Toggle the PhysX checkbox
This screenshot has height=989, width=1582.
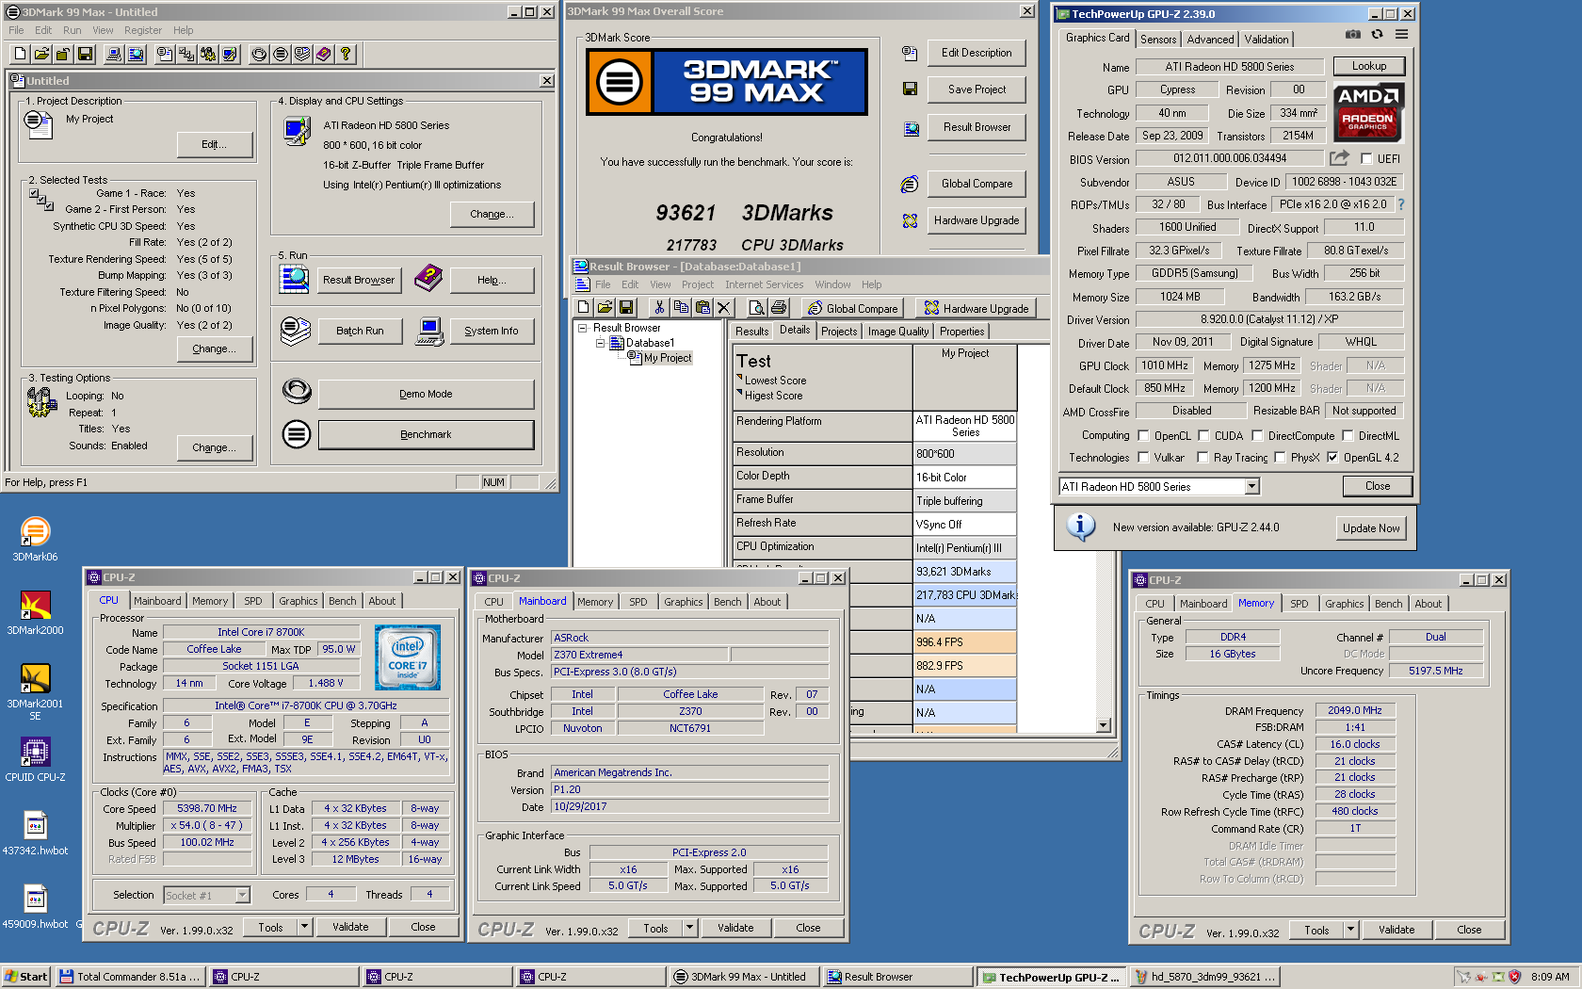pyautogui.click(x=1280, y=457)
